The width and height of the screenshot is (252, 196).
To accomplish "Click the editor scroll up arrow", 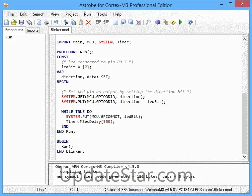I will 244,39.
